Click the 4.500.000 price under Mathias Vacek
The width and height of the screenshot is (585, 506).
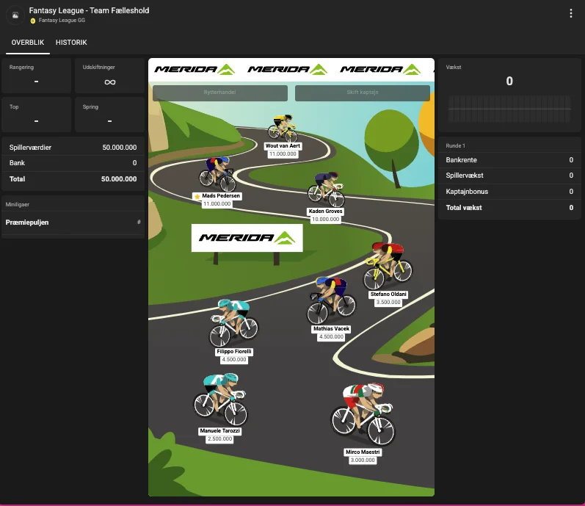(x=331, y=337)
